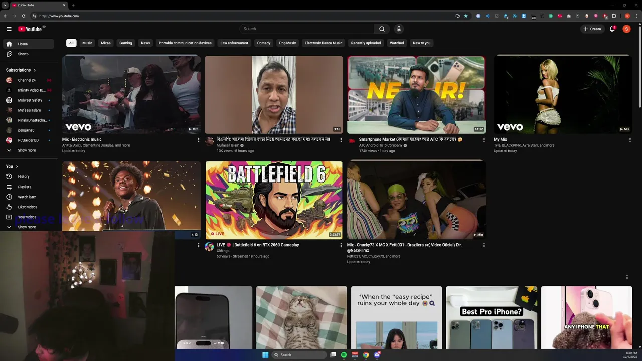This screenshot has height=361, width=642.
Task: Open Spotify from the taskbar
Action: [344, 355]
